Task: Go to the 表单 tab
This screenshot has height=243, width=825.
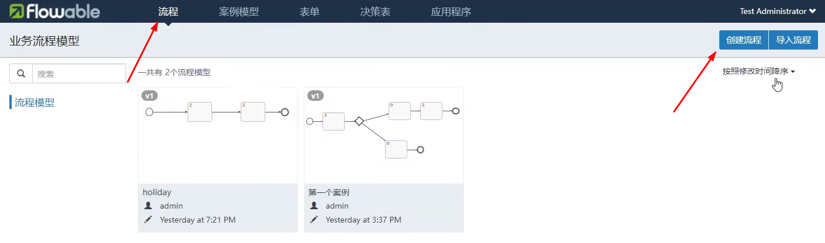Action: coord(309,12)
